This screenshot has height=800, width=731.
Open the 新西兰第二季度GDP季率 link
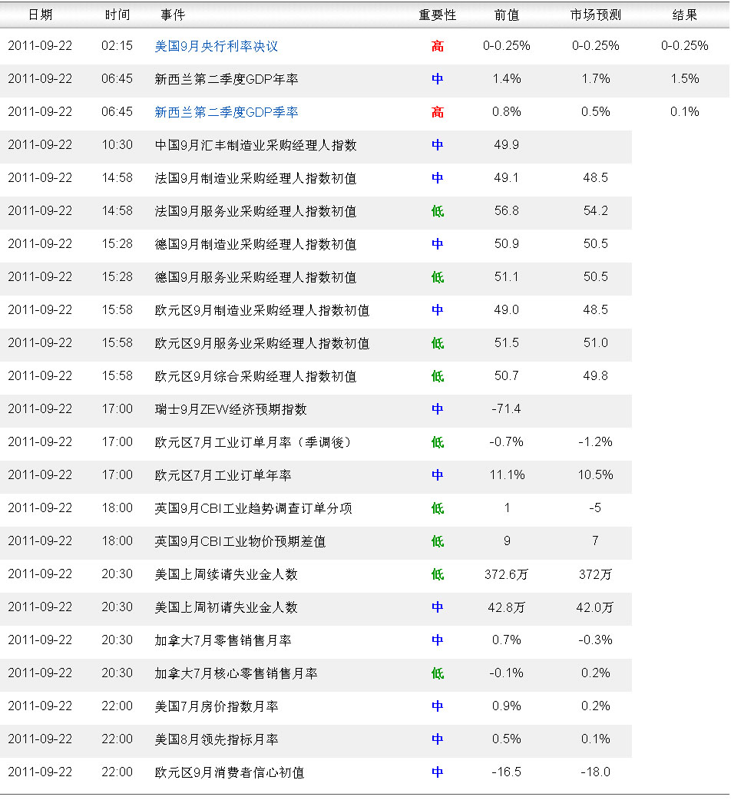[x=227, y=112]
